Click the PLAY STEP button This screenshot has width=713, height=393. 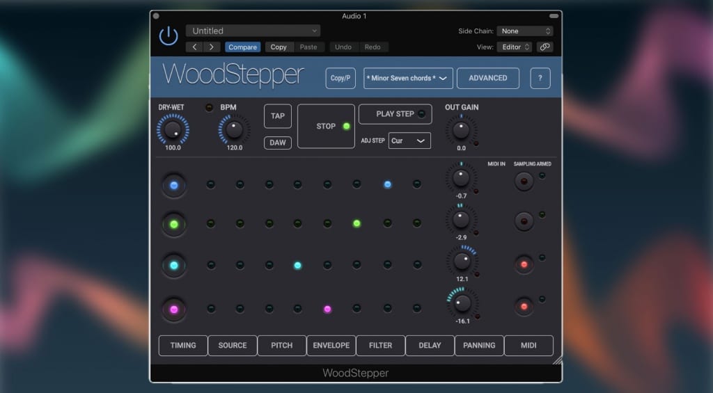(395, 114)
